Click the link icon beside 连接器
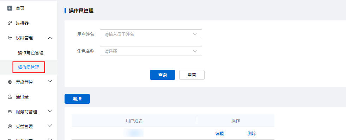 [10, 23]
